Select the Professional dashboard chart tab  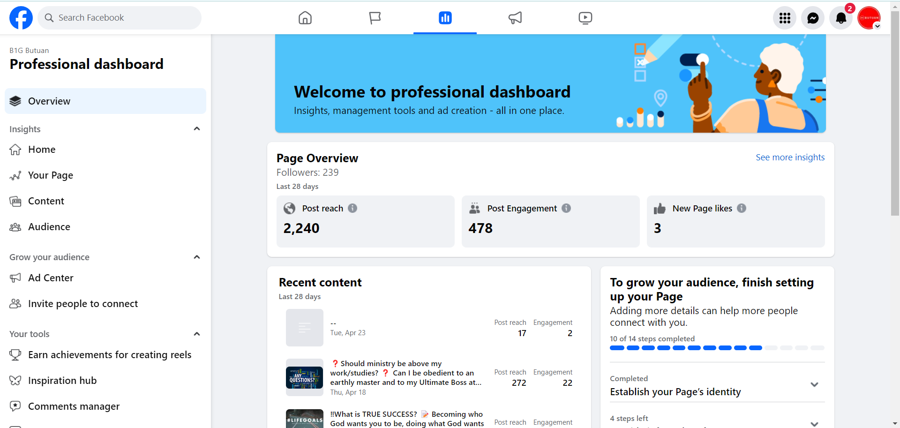[445, 18]
